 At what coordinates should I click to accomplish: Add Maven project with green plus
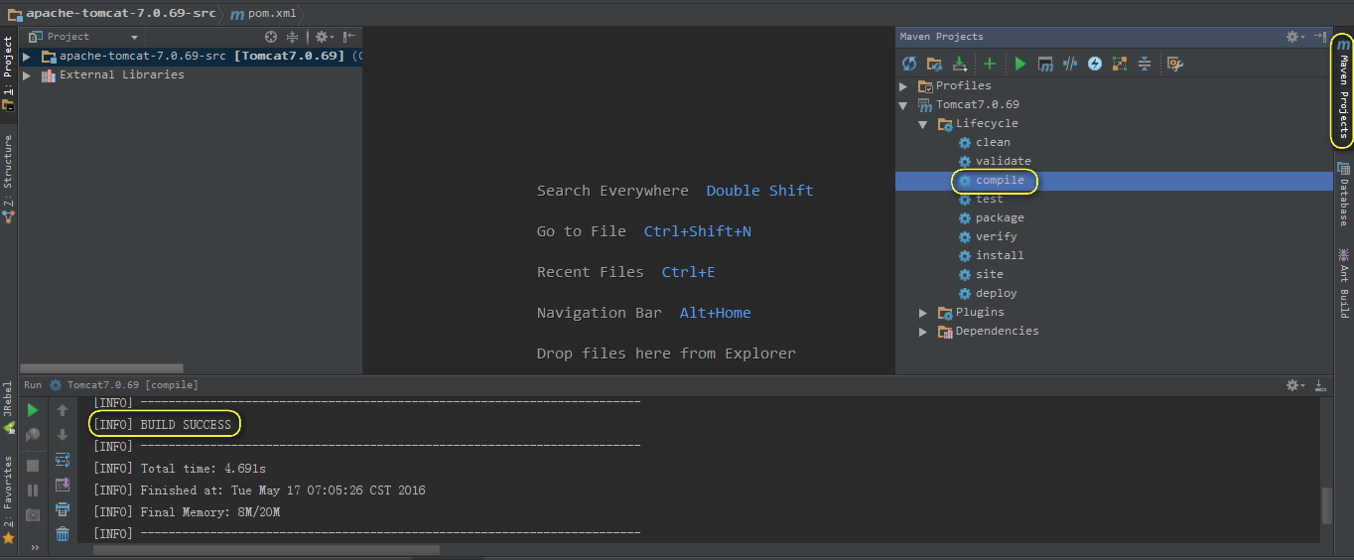[x=990, y=64]
